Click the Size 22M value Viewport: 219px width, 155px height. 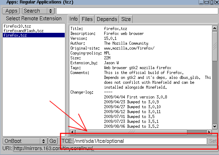coord(107,58)
